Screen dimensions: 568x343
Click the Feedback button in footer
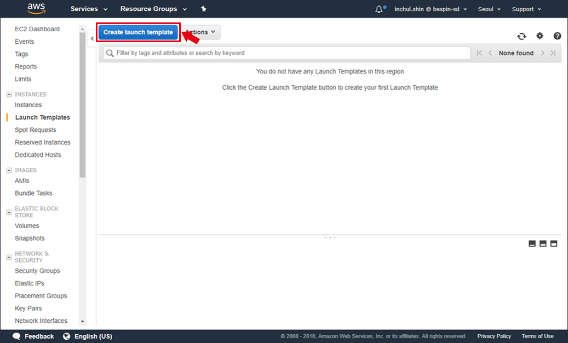point(33,336)
